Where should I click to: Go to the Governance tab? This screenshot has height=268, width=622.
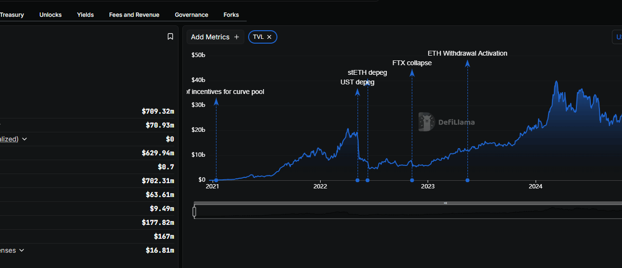(x=191, y=15)
